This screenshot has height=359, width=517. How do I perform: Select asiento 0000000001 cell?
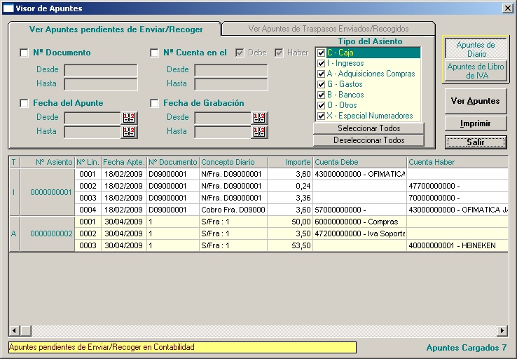tap(48, 192)
